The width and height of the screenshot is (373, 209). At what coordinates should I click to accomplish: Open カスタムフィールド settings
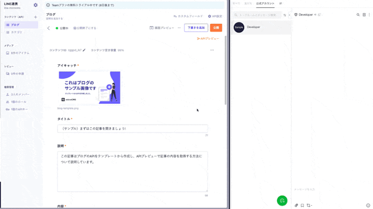(188, 16)
